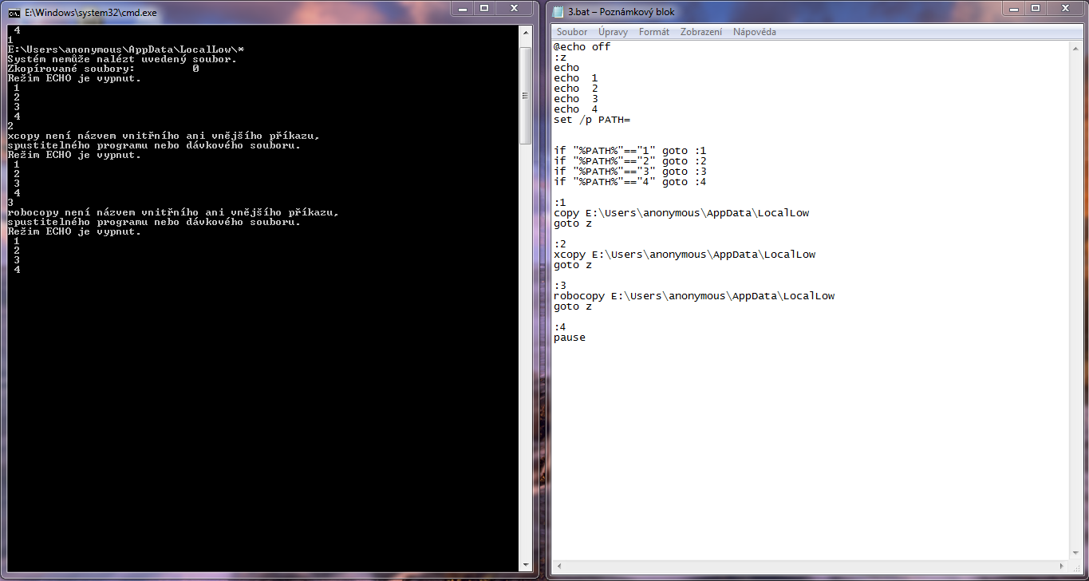1089x581 pixels.
Task: Click the Notepad scrollbar up arrow
Action: [x=1076, y=48]
